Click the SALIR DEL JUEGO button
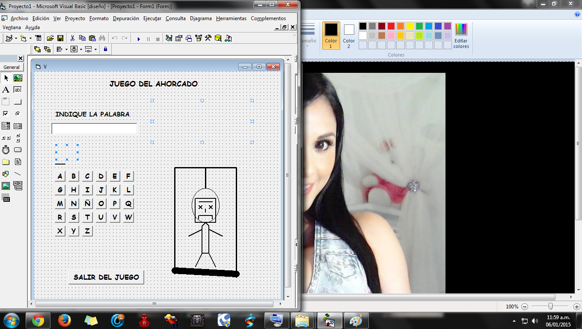 (106, 277)
